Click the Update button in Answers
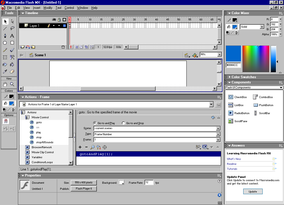This screenshot has width=284, height=205. 253,192
